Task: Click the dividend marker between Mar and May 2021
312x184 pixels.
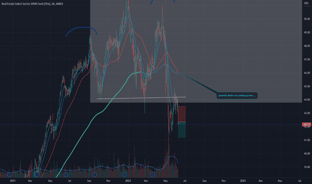Action: coord(37,175)
